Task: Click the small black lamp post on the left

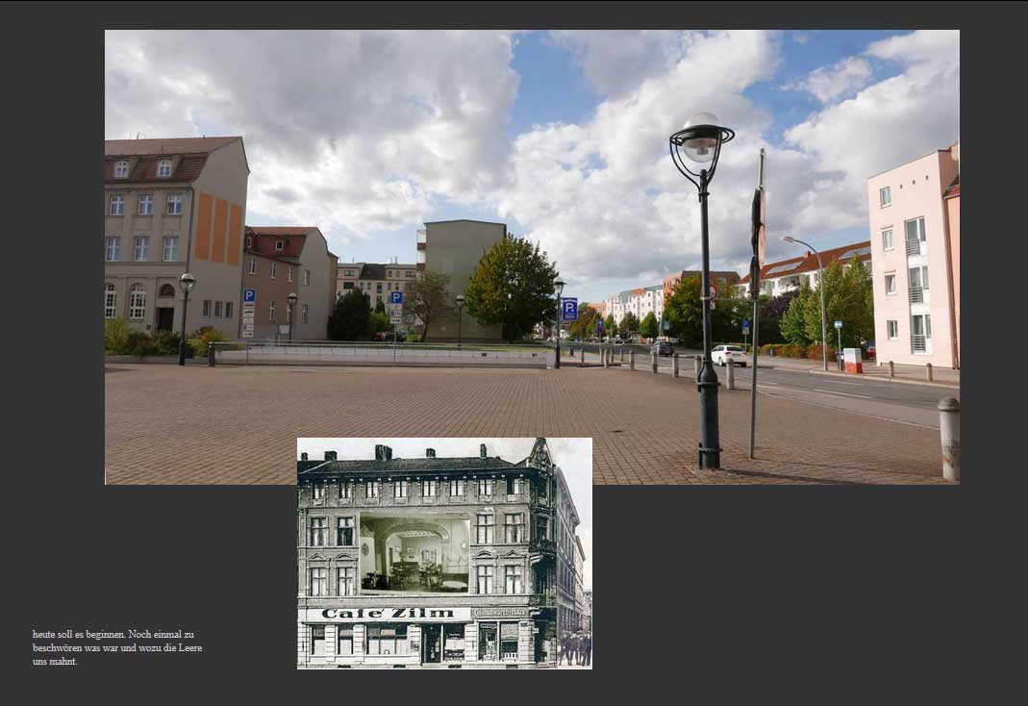Action: coord(186,317)
